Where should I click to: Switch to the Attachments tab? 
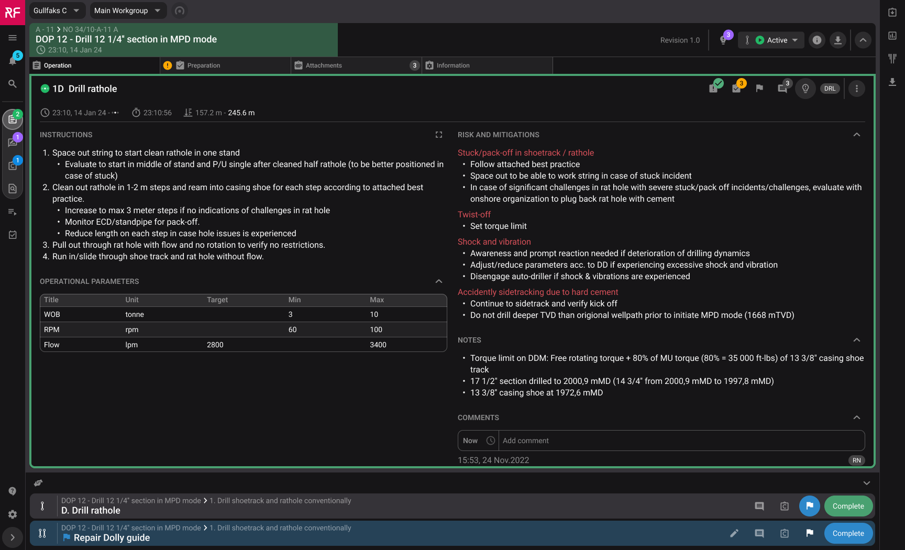coord(324,65)
